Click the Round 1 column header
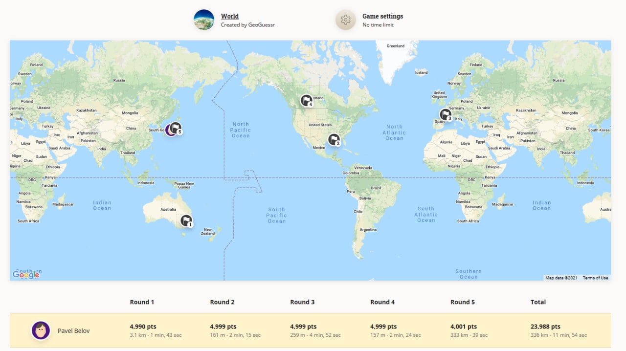The width and height of the screenshot is (626, 351). [x=142, y=302]
